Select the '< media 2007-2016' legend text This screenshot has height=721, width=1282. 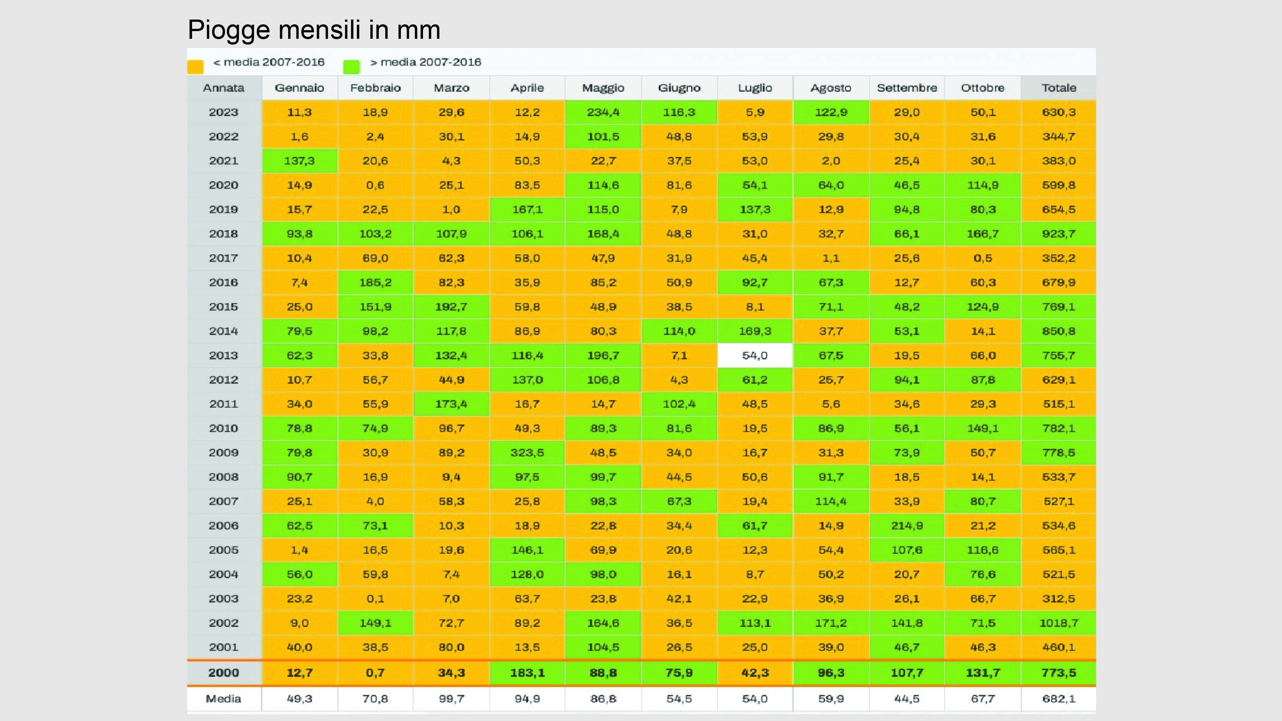coord(269,62)
